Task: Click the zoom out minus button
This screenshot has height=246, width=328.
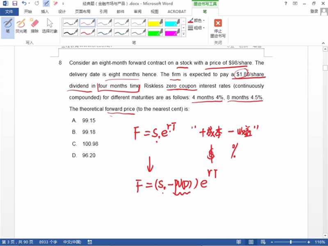Action: pyautogui.click(x=272, y=242)
